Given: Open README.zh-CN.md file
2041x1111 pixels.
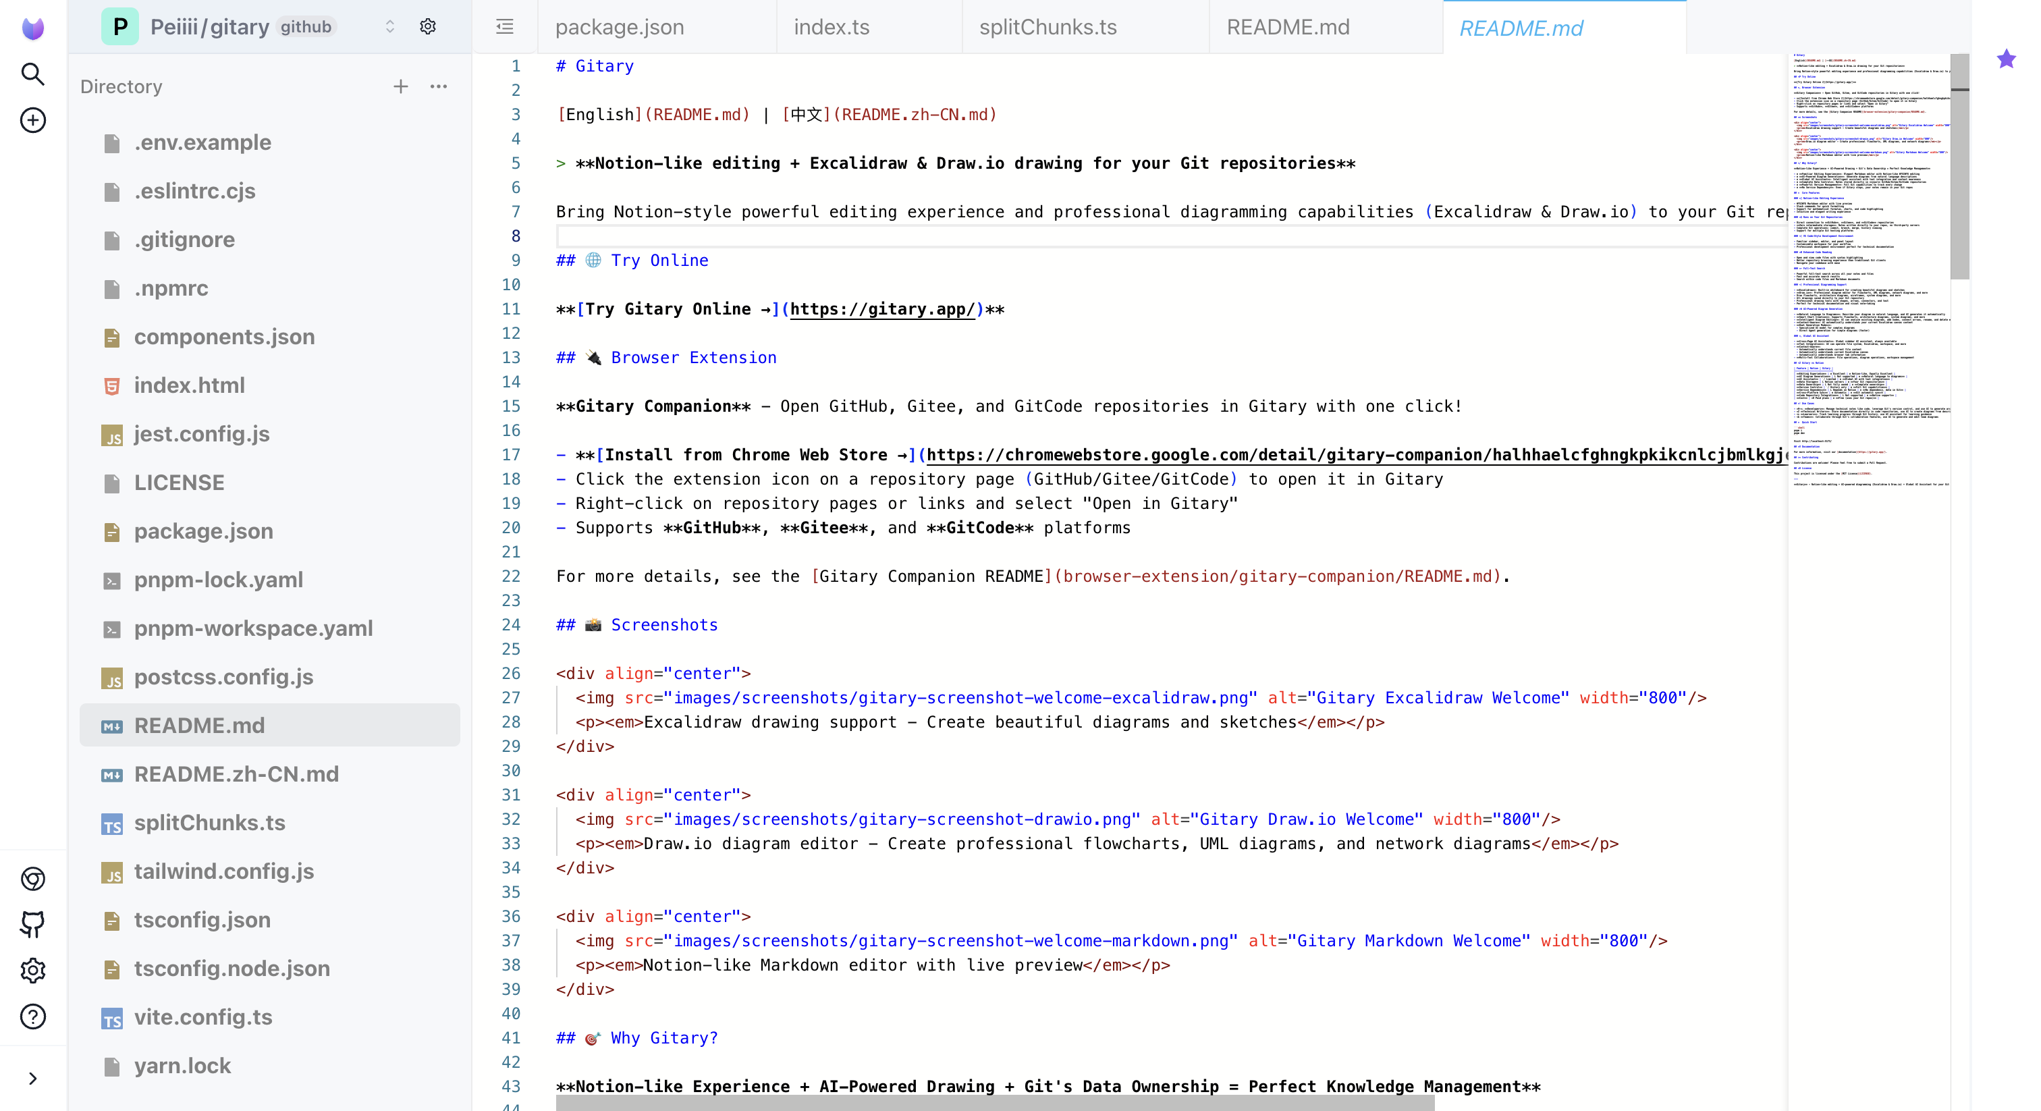Looking at the screenshot, I should pyautogui.click(x=269, y=774).
